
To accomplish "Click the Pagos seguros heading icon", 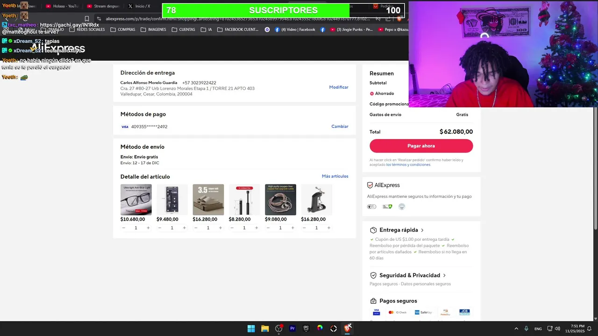I will coord(373,301).
